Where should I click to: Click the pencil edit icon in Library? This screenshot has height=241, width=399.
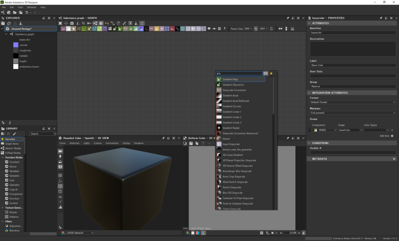tap(14, 134)
